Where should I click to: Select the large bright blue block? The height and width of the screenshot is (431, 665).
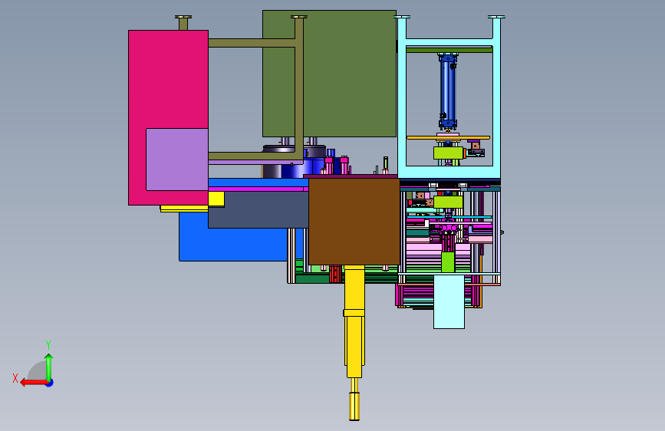[232, 245]
